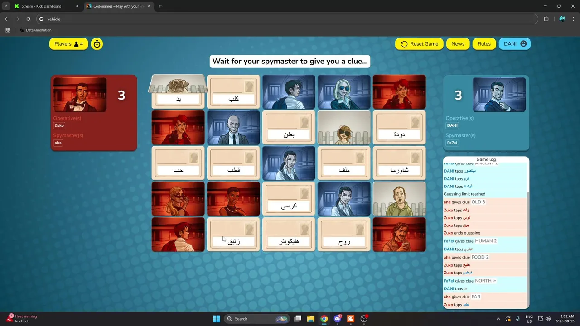Click the HUMAN 2 clue in the game log
Image resolution: width=580 pixels, height=326 pixels.
point(486,241)
